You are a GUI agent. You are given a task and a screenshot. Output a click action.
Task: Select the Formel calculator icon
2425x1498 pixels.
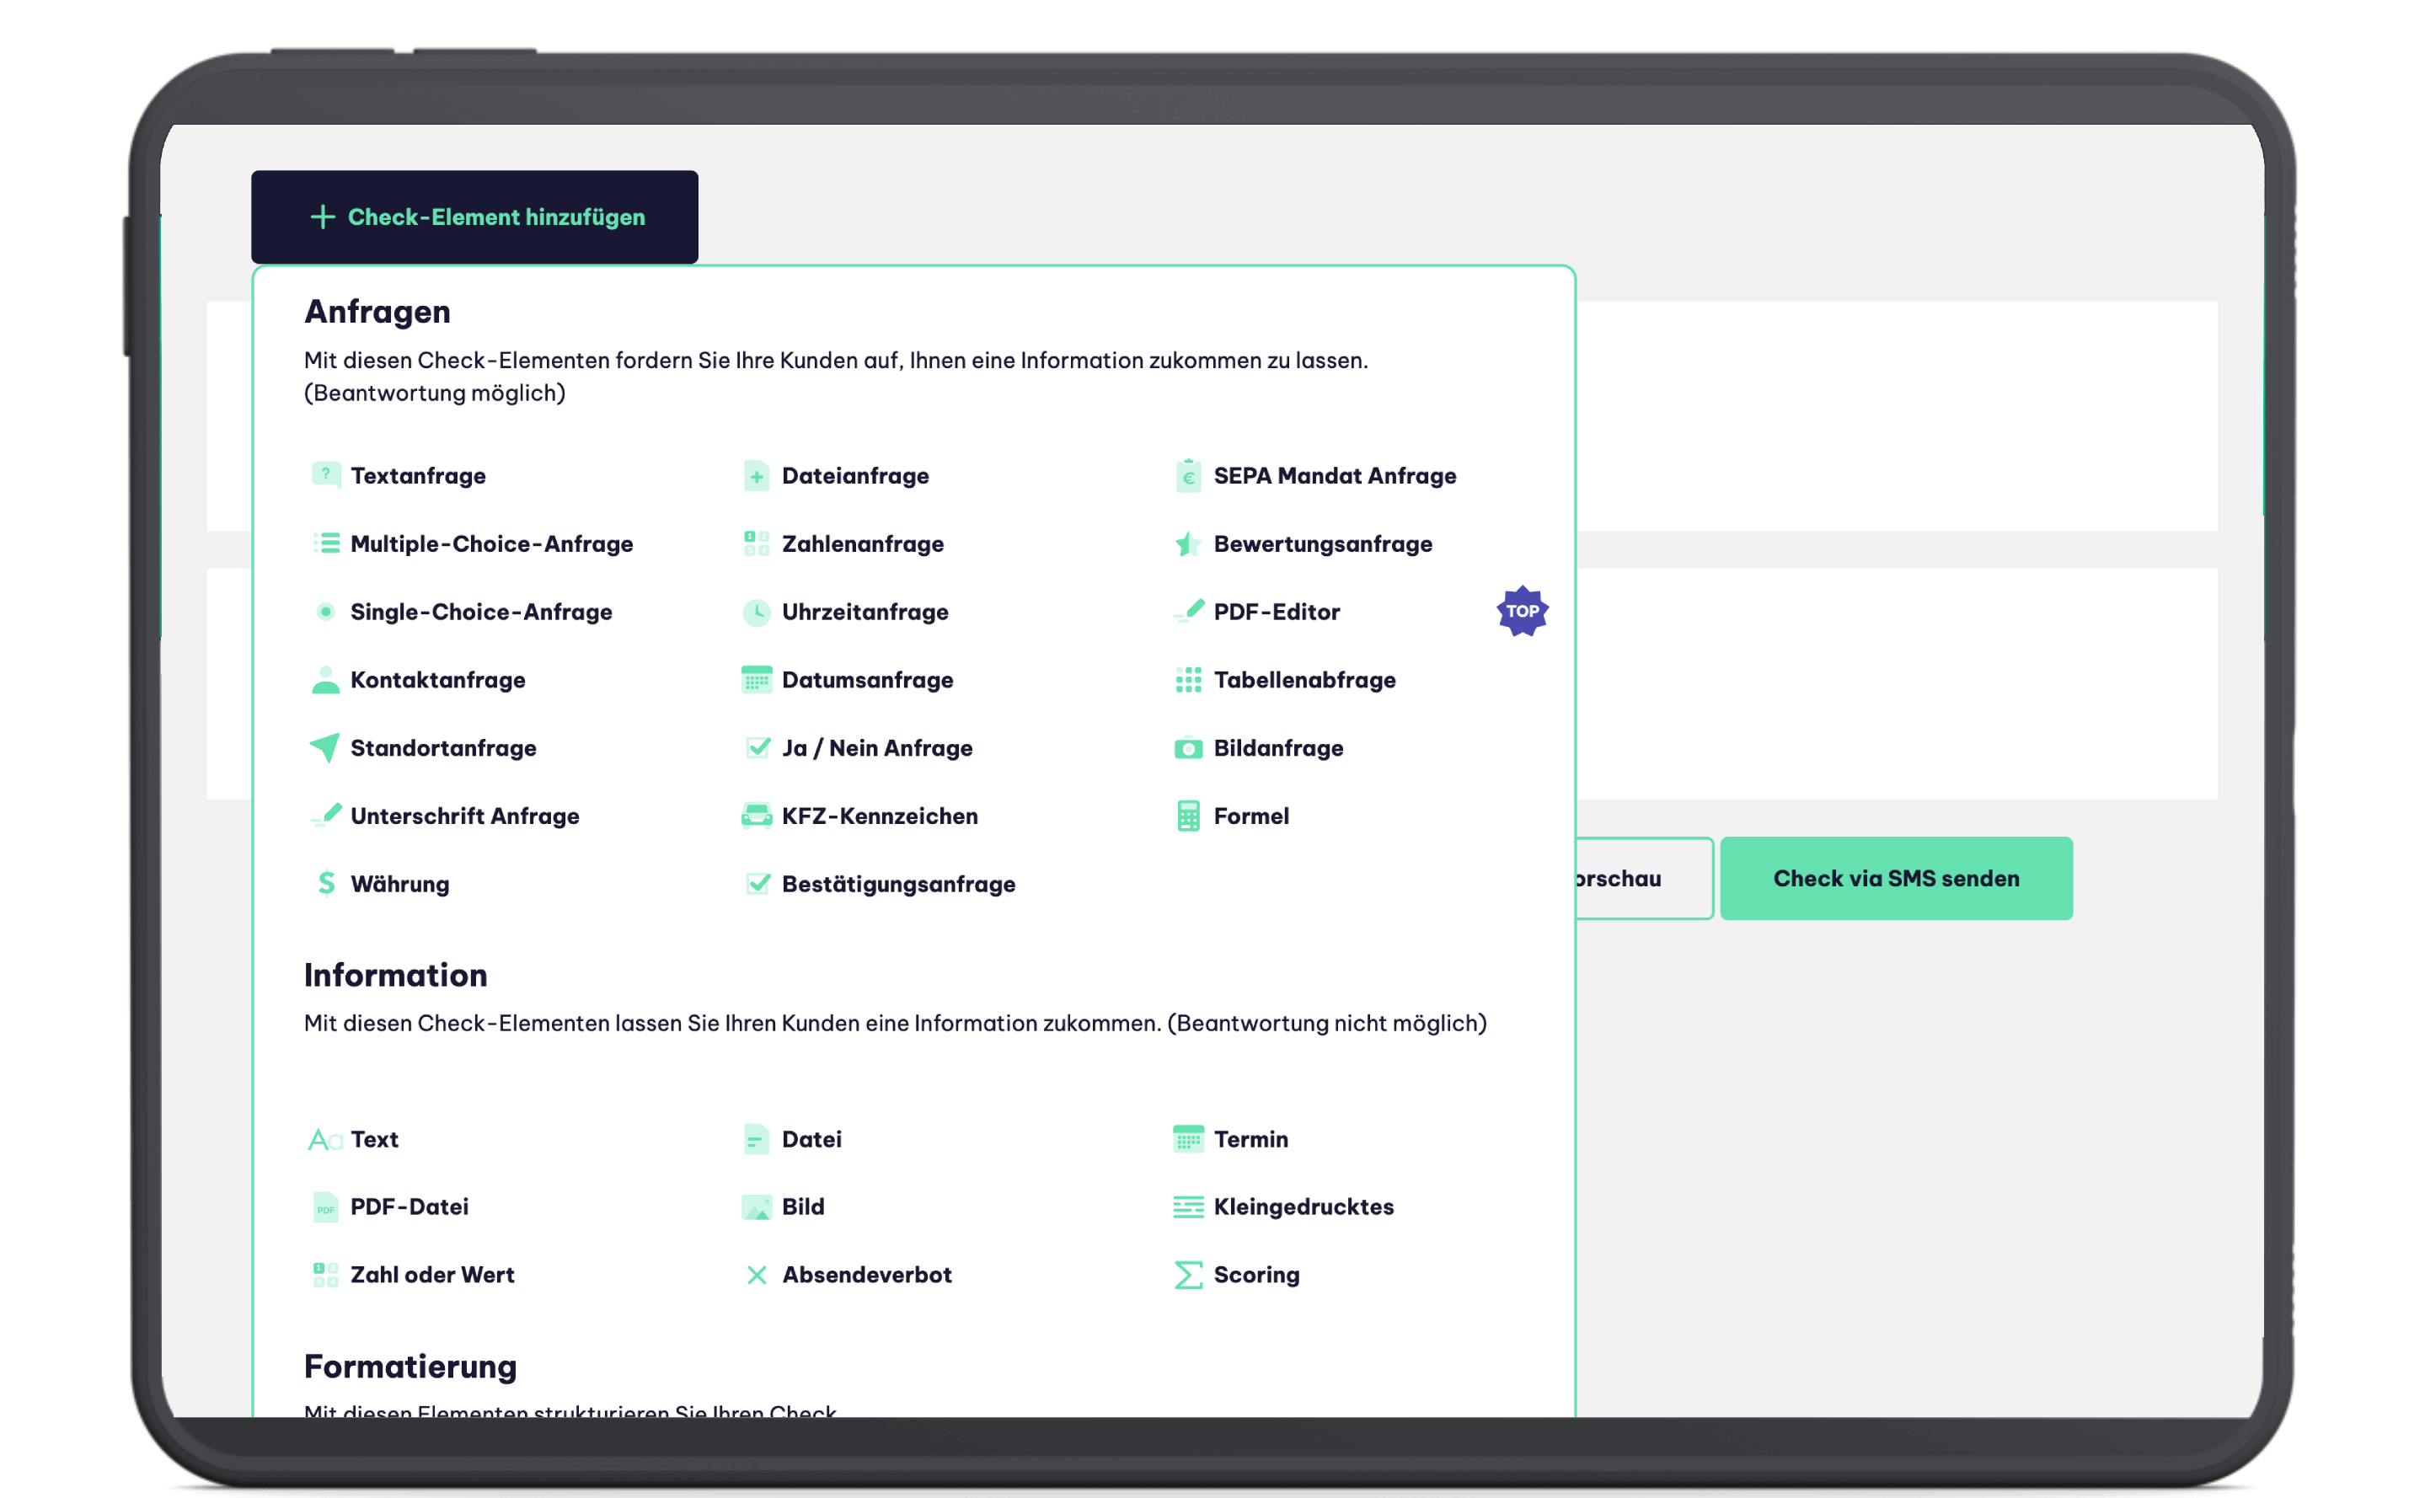pyautogui.click(x=1188, y=816)
